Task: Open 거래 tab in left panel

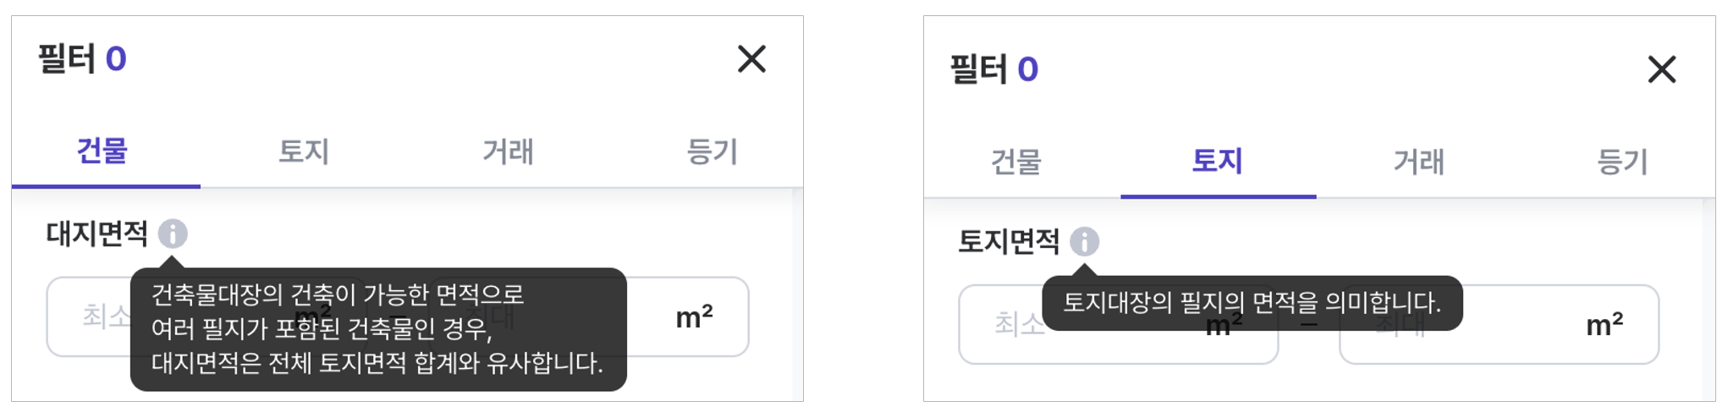Action: tap(508, 151)
